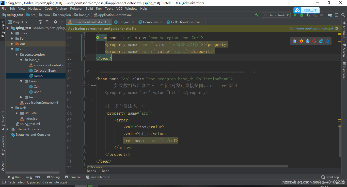Open the Demo.fun4 run configuration dropdown
Image resolution: width=347 pixels, height=187 pixels.
tap(276, 15)
